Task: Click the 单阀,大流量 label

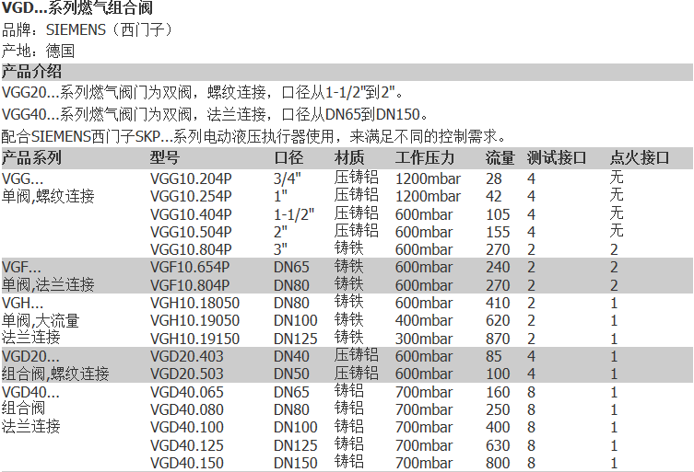Action: click(41, 321)
